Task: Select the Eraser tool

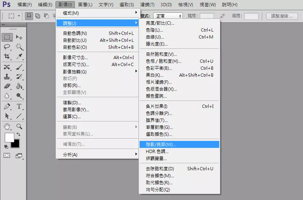Action: point(7,86)
